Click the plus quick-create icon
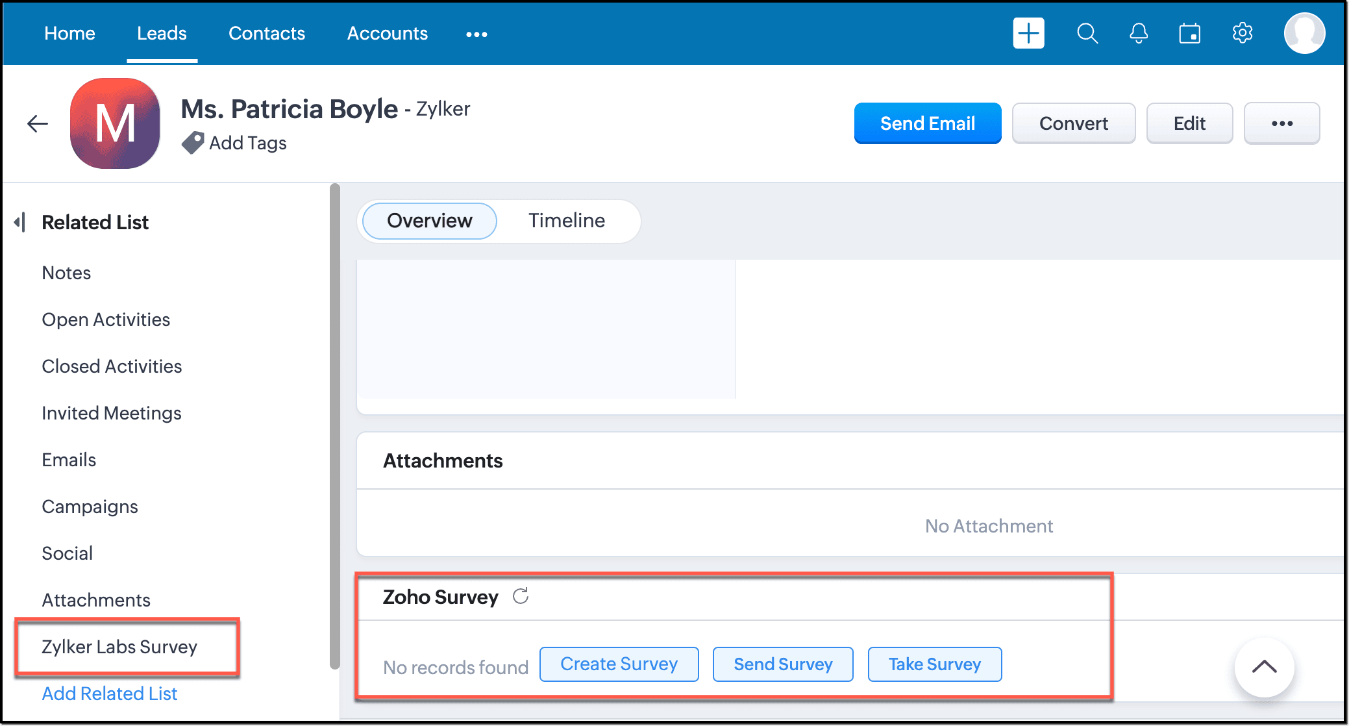1349x726 pixels. [1028, 33]
